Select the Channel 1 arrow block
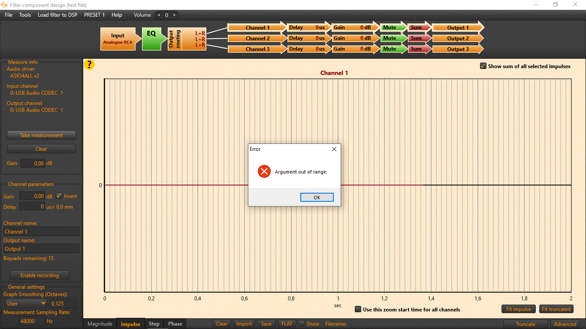 [x=257, y=28]
